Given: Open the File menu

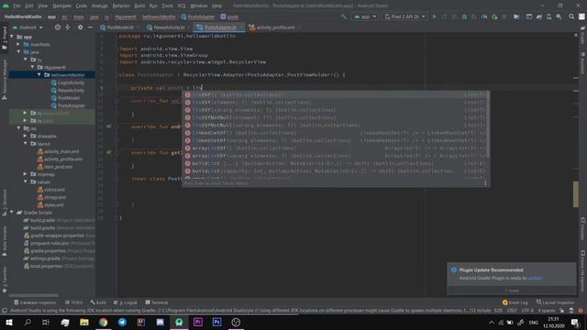Looking at the screenshot, I should 17,5.
